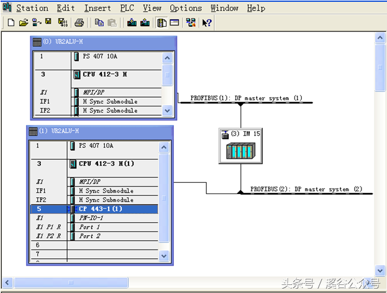The image size is (387, 293).
Task: Click the Open folder toolbar icon
Action: 24,22
